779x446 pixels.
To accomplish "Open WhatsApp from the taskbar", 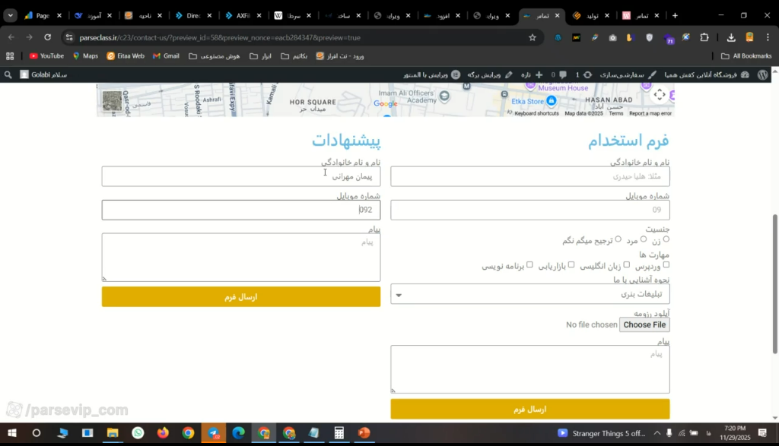I will click(138, 433).
